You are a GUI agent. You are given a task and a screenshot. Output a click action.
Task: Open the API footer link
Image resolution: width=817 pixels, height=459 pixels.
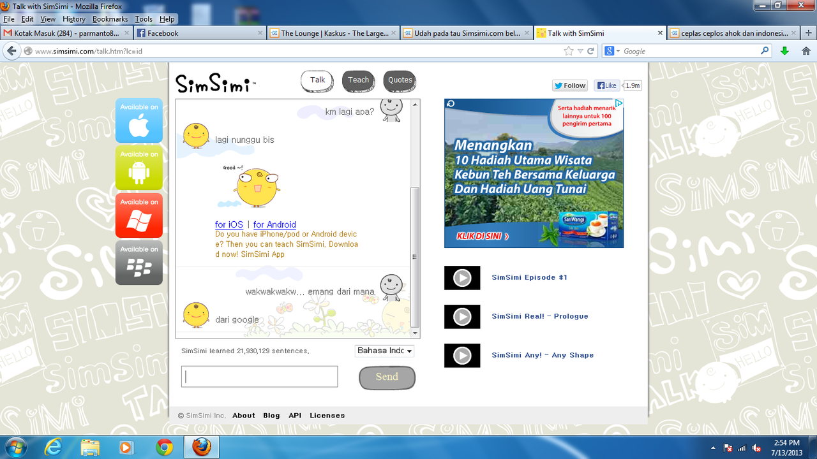(295, 415)
